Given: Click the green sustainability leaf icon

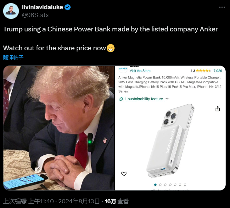Looking at the screenshot, I should pyautogui.click(x=121, y=99).
